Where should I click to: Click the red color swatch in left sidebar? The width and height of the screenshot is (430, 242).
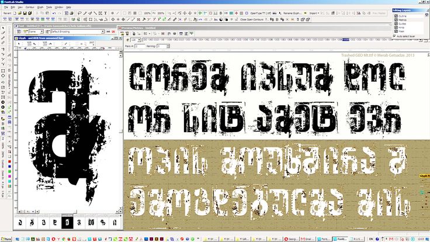click(x=9, y=161)
